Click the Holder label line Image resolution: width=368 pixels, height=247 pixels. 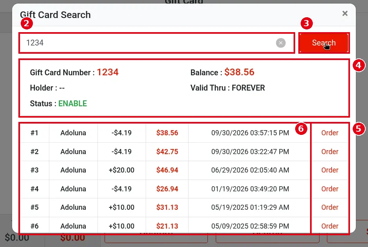pyautogui.click(x=47, y=88)
